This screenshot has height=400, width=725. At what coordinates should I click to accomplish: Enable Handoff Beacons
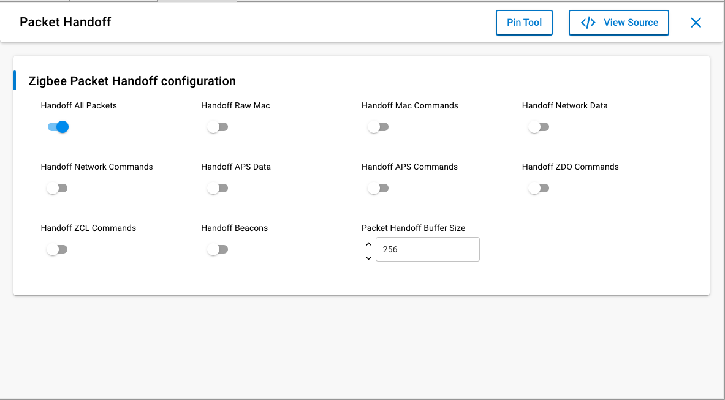(x=218, y=249)
